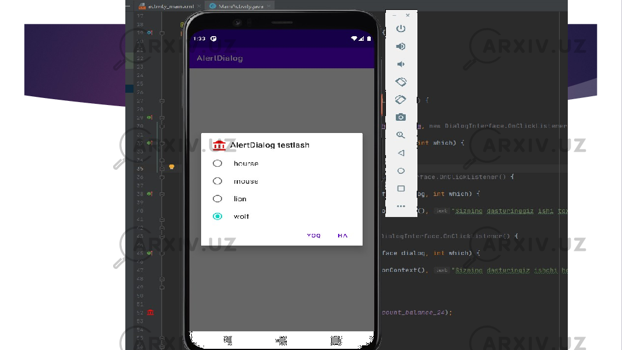
Task: Close the activity_main.xml tab
Action: point(199,6)
